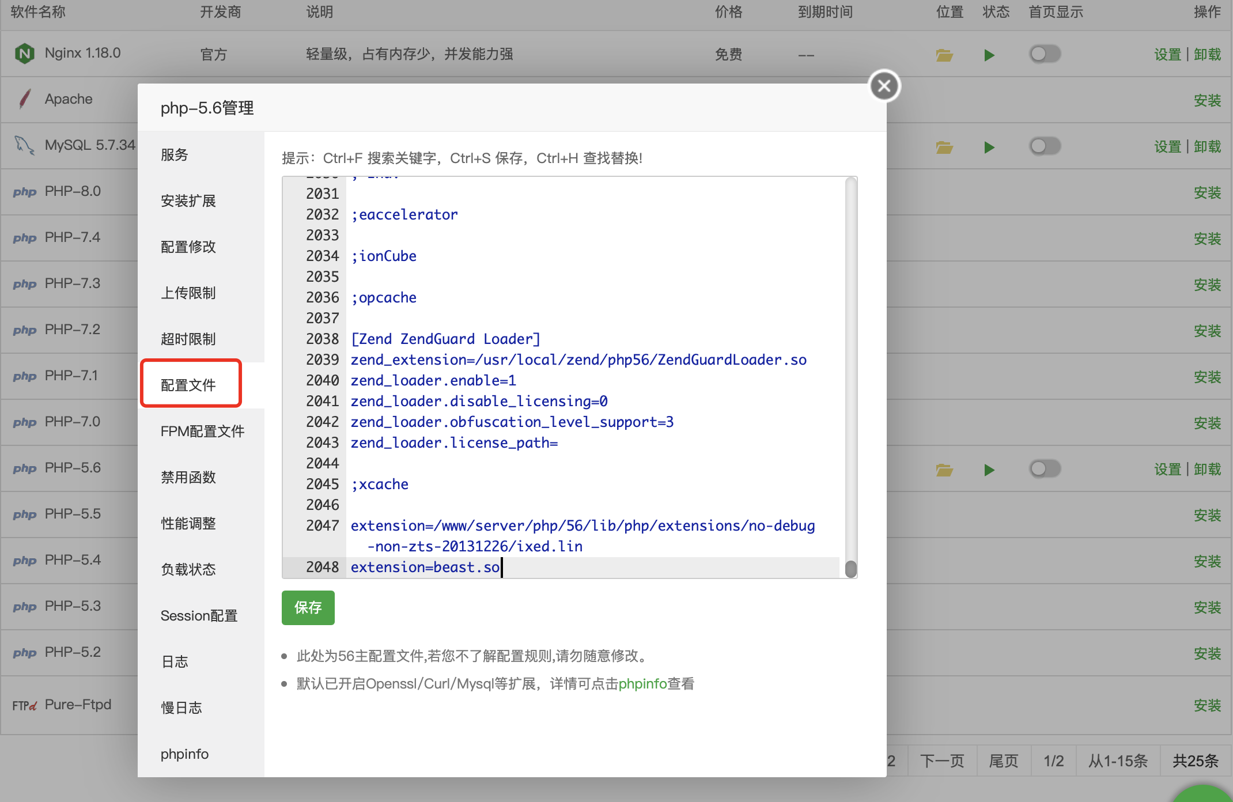The height and width of the screenshot is (802, 1233).
Task: Click the PHP-5.6 green play status icon
Action: point(989,470)
